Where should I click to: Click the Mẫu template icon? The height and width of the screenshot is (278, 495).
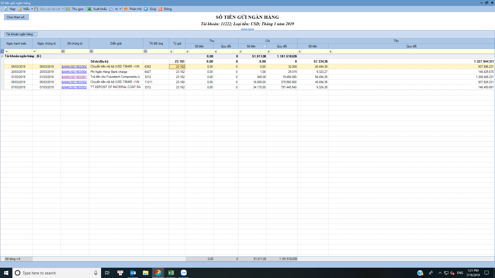[x=20, y=9]
